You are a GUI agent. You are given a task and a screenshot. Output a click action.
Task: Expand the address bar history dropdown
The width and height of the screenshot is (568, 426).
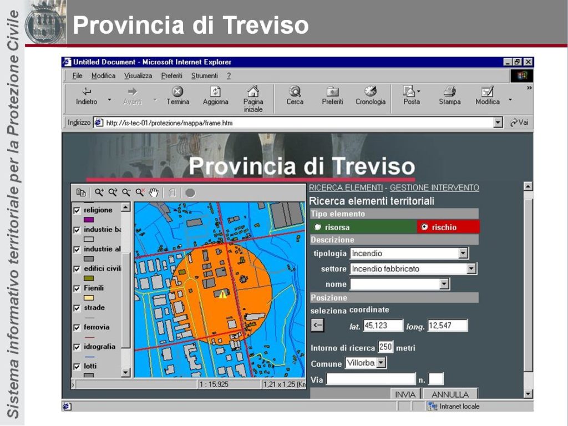[498, 123]
